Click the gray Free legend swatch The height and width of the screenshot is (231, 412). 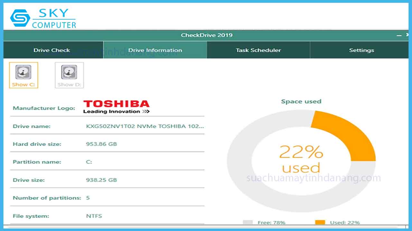tap(248, 222)
